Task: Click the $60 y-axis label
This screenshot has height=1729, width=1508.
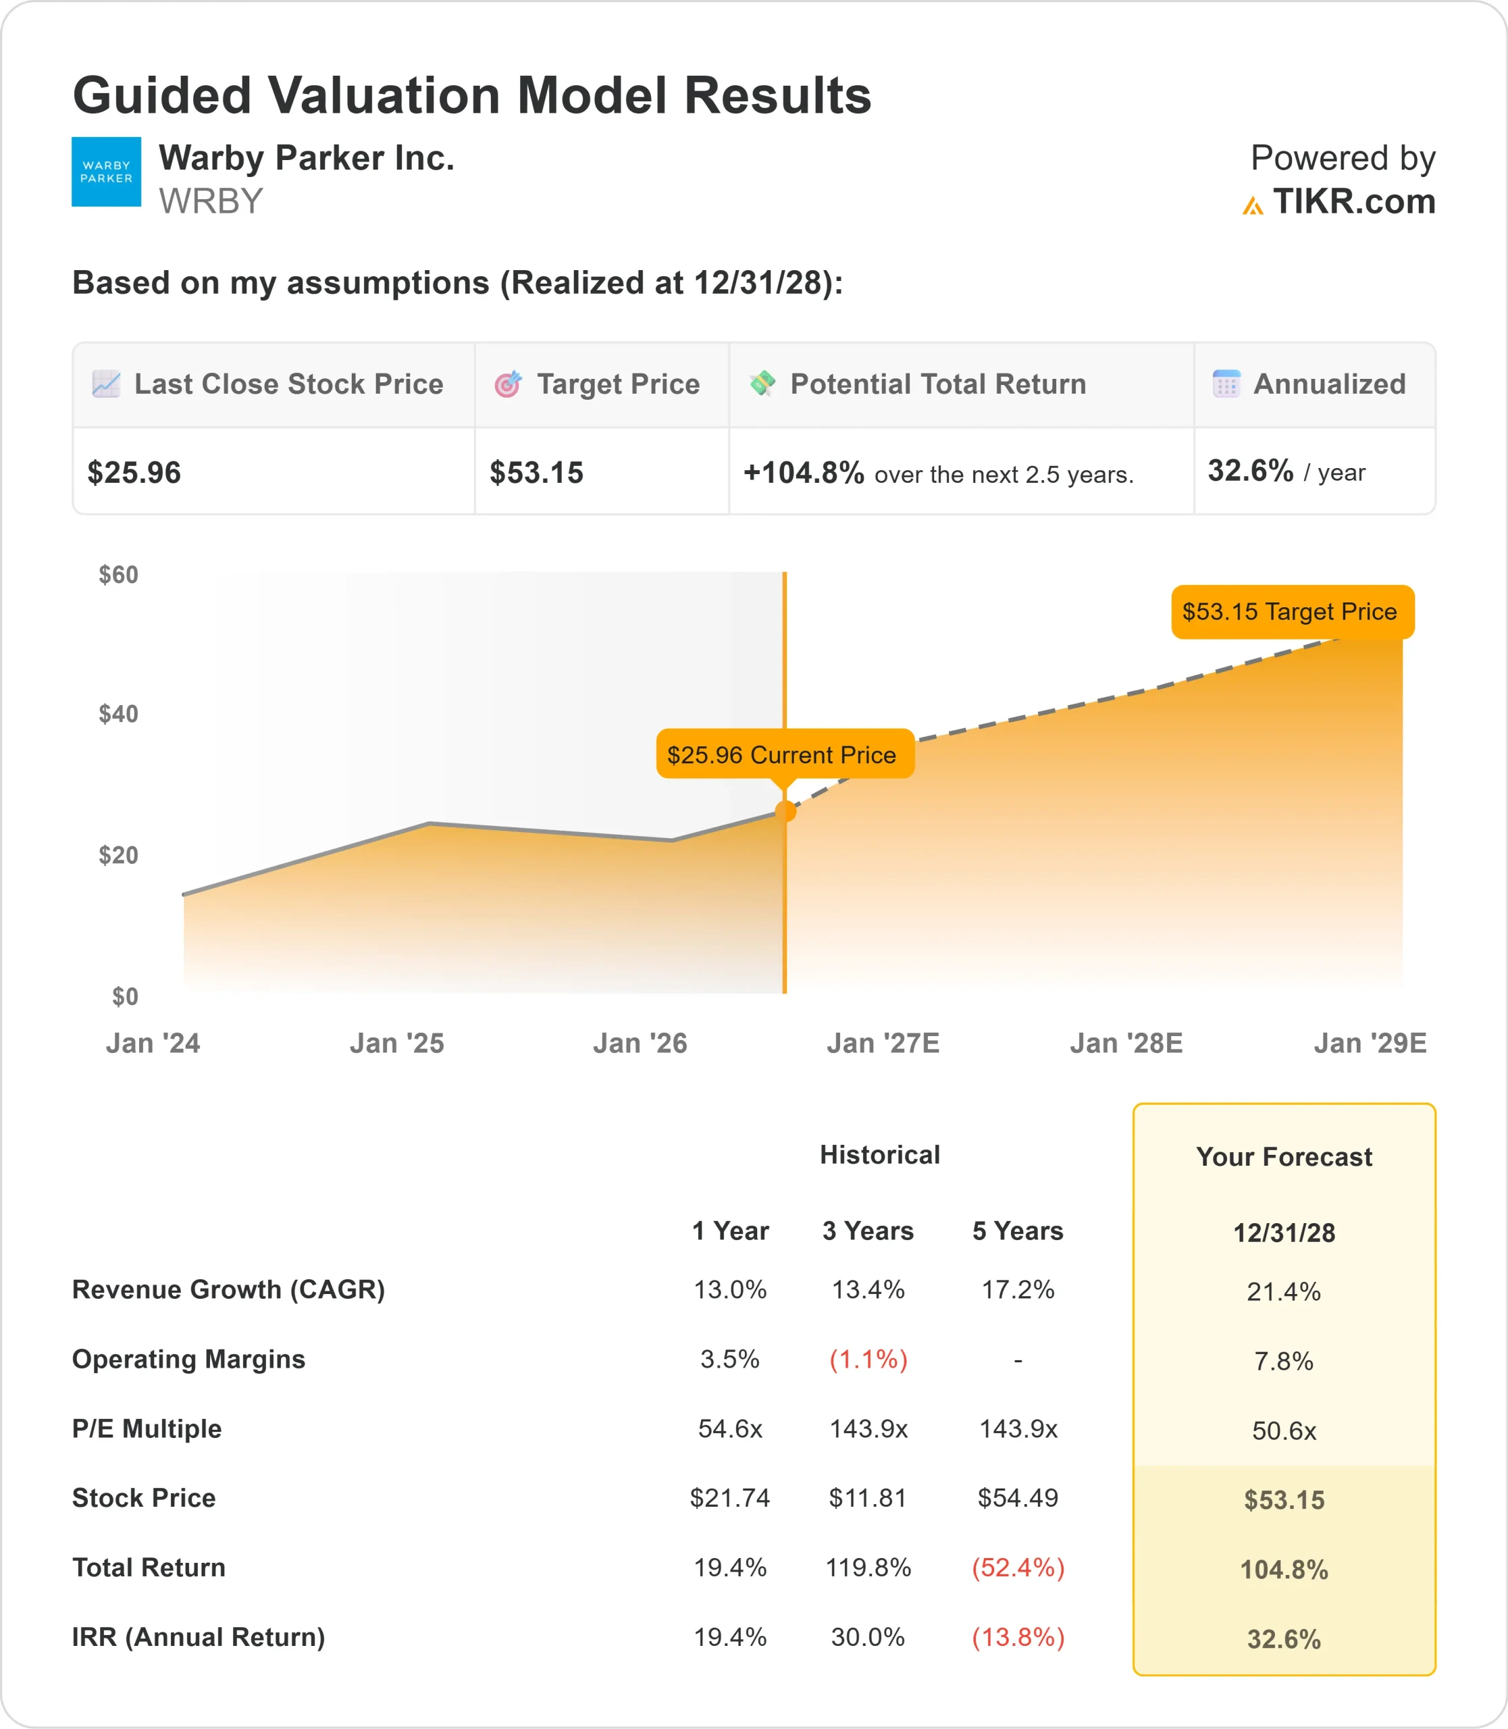Action: (x=119, y=575)
